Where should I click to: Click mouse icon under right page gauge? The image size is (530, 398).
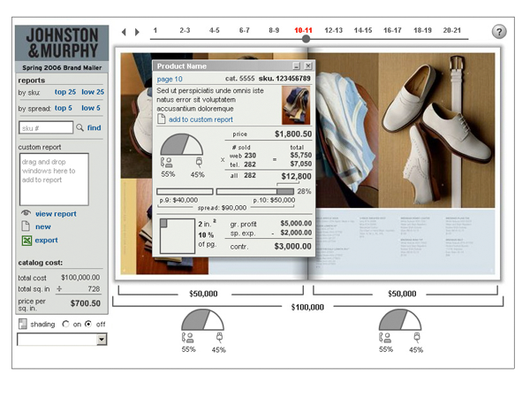(417, 338)
